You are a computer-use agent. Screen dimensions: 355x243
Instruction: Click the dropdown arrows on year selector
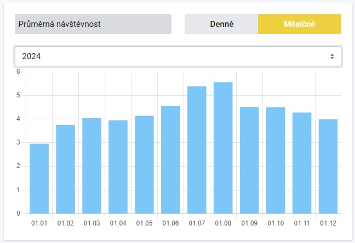pyautogui.click(x=332, y=56)
